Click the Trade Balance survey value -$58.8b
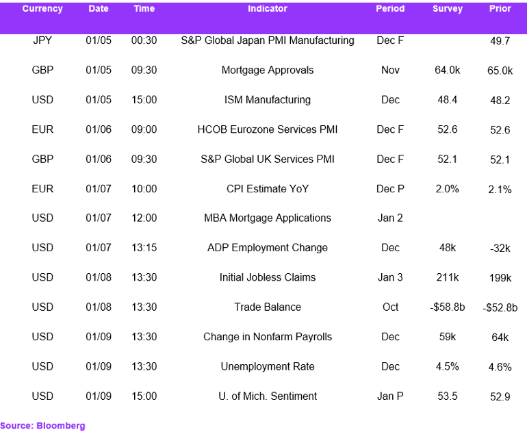The width and height of the screenshot is (527, 432). point(448,307)
